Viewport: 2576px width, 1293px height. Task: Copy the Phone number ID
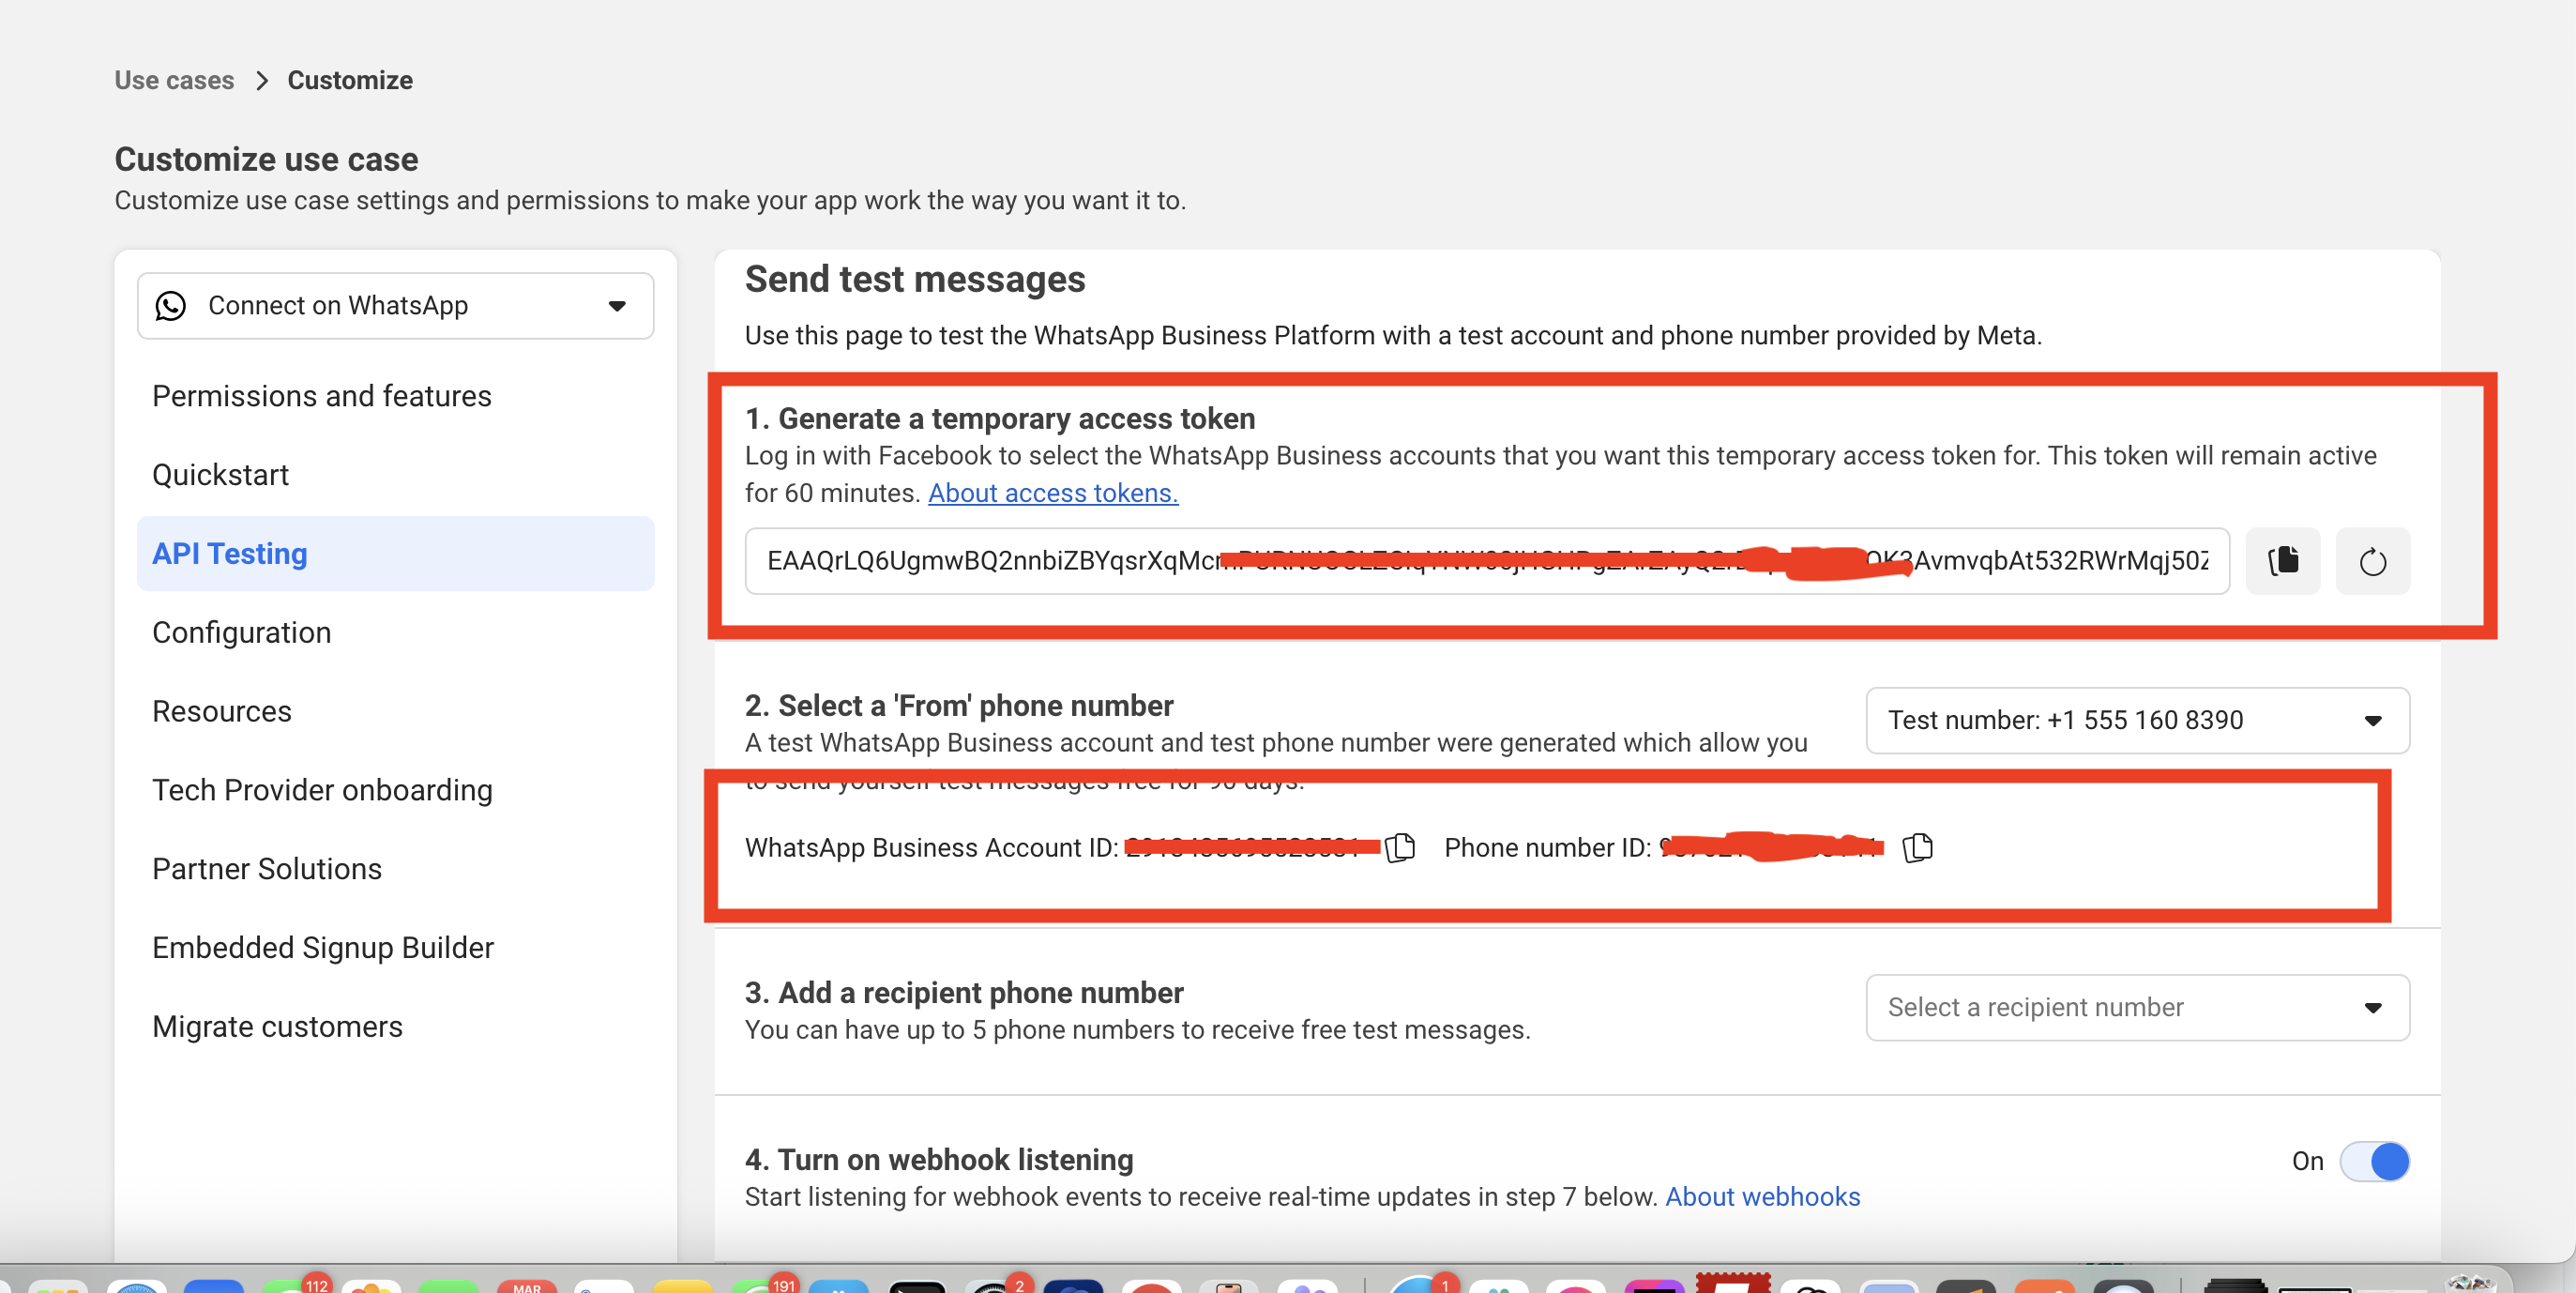click(x=1917, y=847)
